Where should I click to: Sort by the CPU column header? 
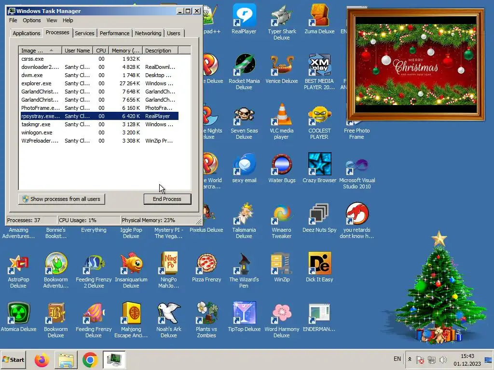[101, 51]
